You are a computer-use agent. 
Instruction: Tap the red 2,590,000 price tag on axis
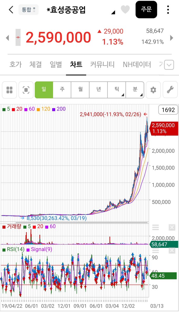tap(163, 128)
